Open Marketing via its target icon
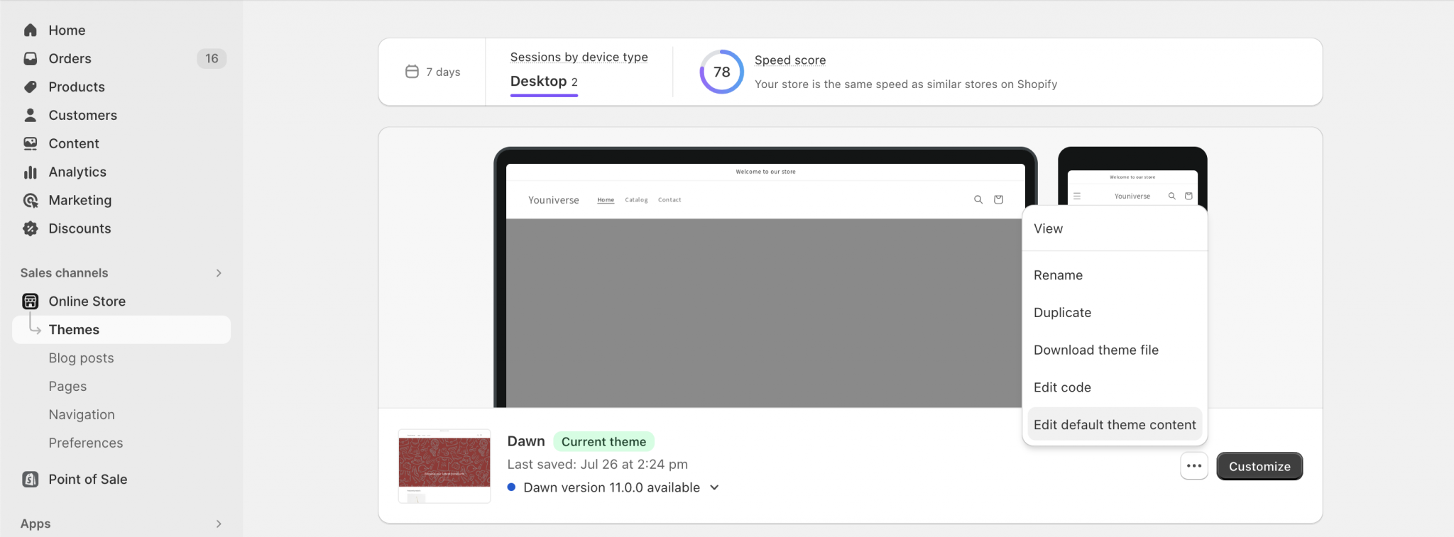1454x537 pixels. 30,200
